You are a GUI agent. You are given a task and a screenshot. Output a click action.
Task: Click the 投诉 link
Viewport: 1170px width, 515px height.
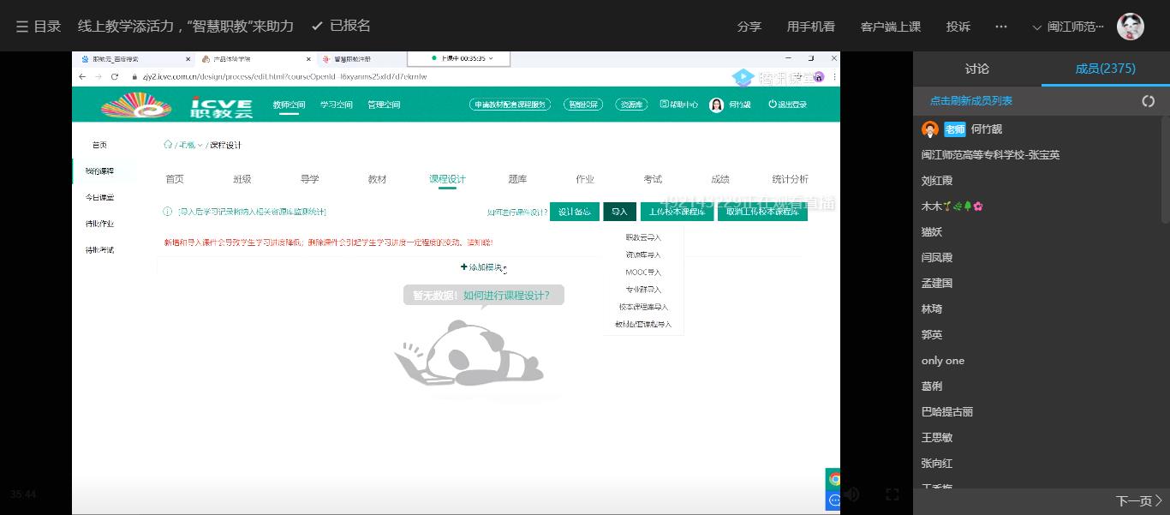pyautogui.click(x=958, y=27)
